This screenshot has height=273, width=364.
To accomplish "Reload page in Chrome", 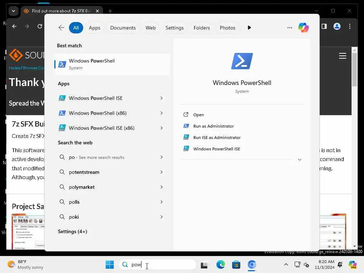I will 40,26.
